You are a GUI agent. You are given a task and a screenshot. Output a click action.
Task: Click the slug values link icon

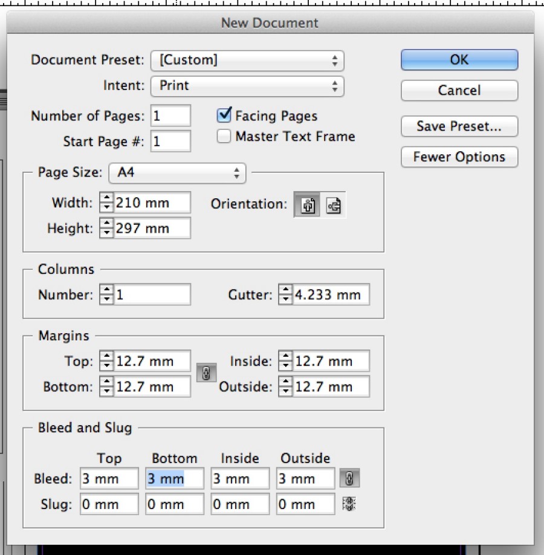coord(349,504)
